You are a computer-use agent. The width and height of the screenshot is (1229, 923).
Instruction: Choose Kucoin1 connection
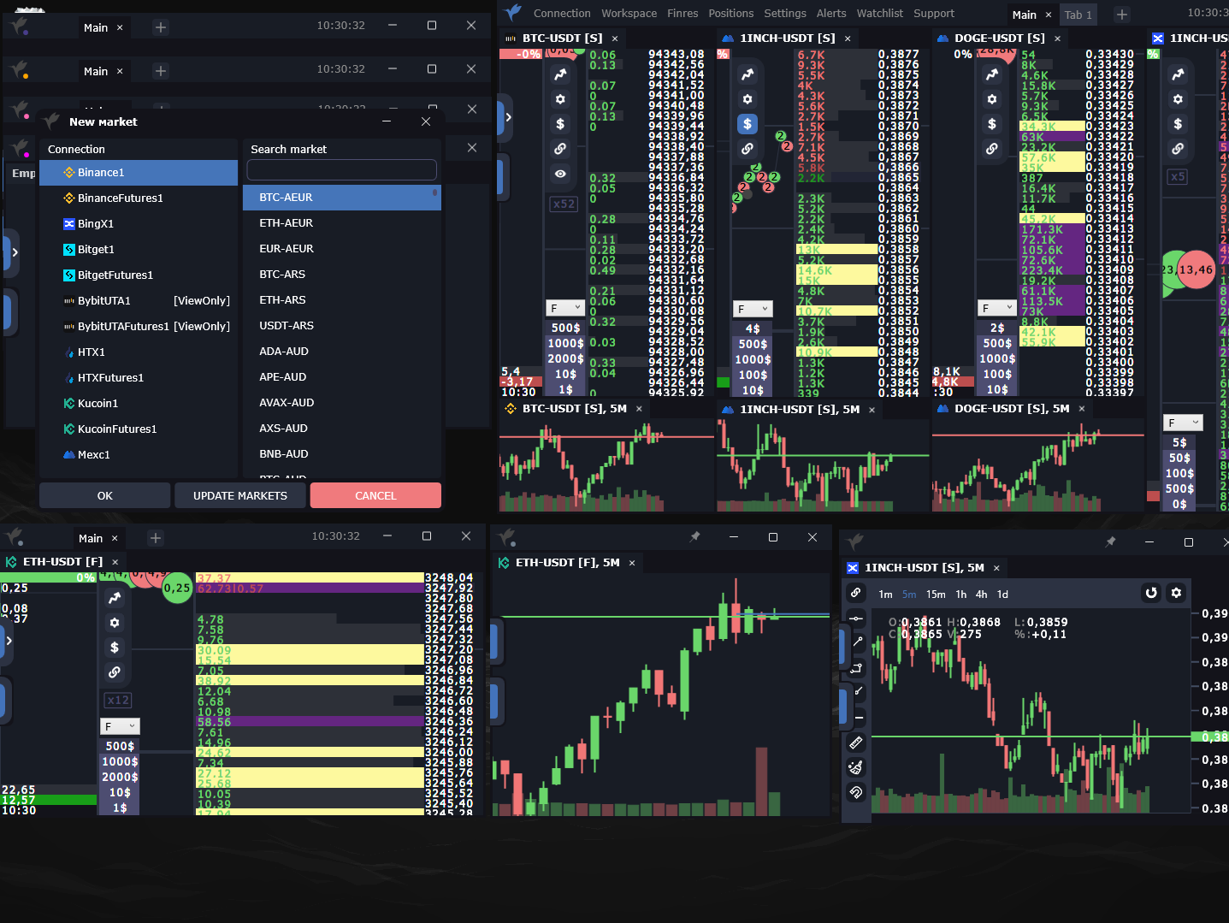point(139,403)
